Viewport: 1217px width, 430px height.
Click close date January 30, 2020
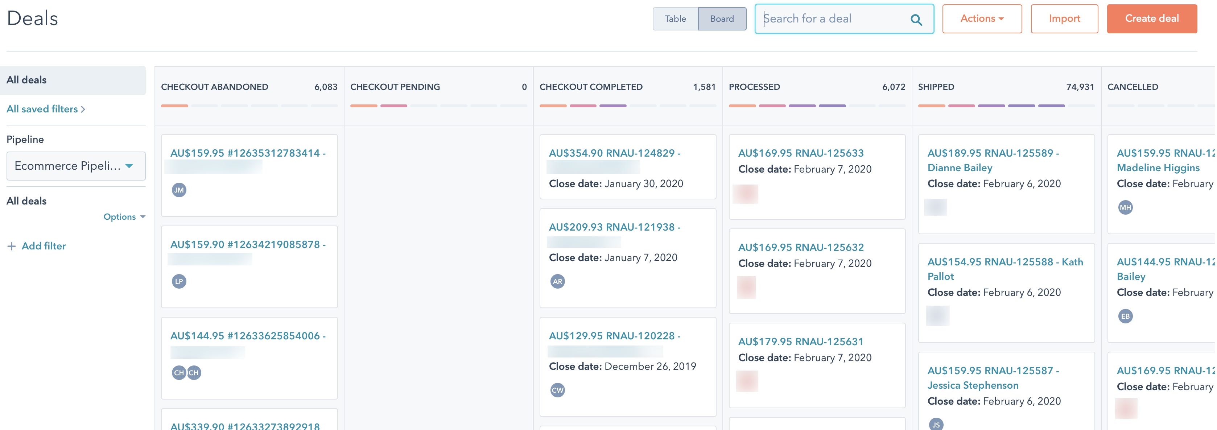click(616, 184)
